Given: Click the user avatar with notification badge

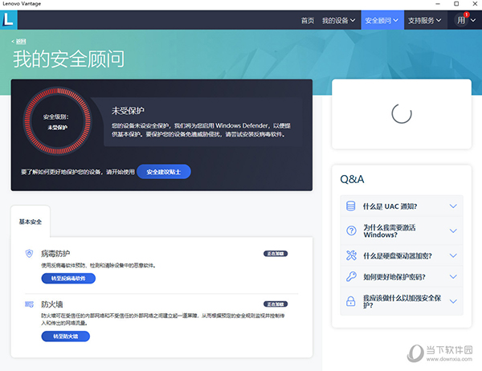Looking at the screenshot, I should 461,20.
